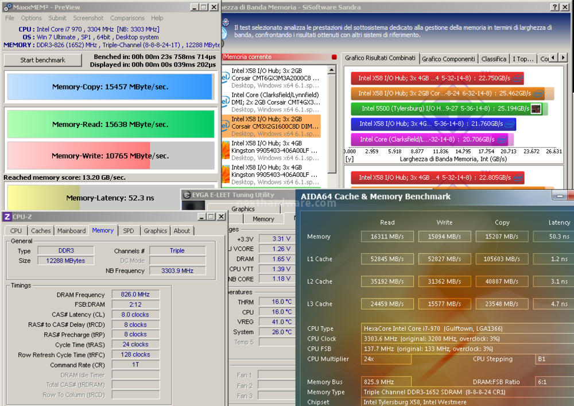574x406 pixels.
Task: Open the Help menu in MaxxMEM
Action: (157, 18)
